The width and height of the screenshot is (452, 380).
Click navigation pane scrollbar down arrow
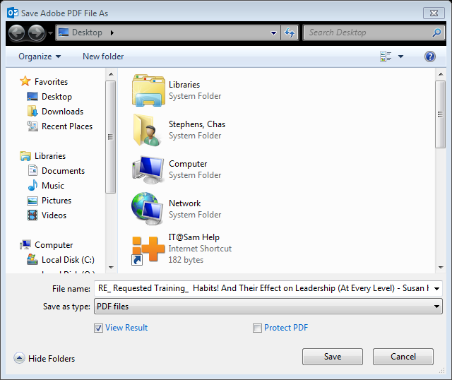111,268
